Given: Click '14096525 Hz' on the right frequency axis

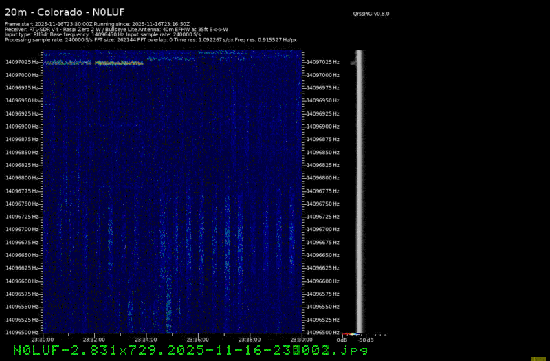Looking at the screenshot, I should click(322, 320).
